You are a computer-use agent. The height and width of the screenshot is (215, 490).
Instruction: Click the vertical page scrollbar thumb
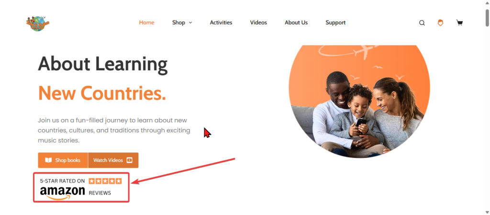pyautogui.click(x=487, y=18)
